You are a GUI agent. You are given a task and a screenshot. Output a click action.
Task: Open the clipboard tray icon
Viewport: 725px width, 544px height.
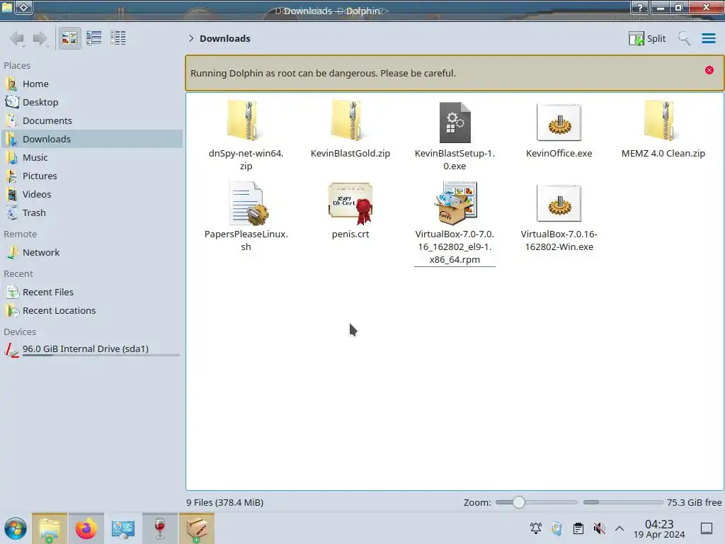[x=578, y=528]
